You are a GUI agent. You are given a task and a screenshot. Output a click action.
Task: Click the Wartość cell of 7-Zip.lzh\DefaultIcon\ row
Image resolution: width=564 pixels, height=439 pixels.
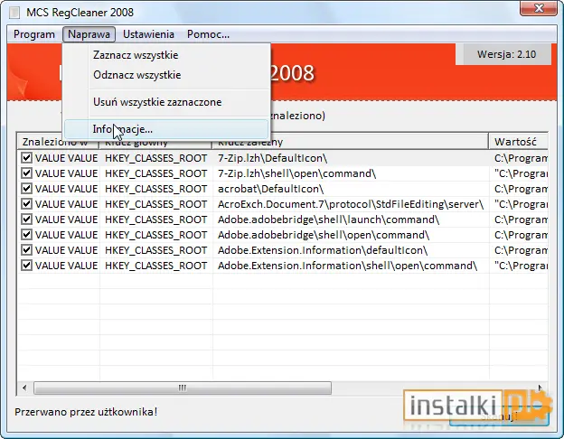tap(521, 158)
